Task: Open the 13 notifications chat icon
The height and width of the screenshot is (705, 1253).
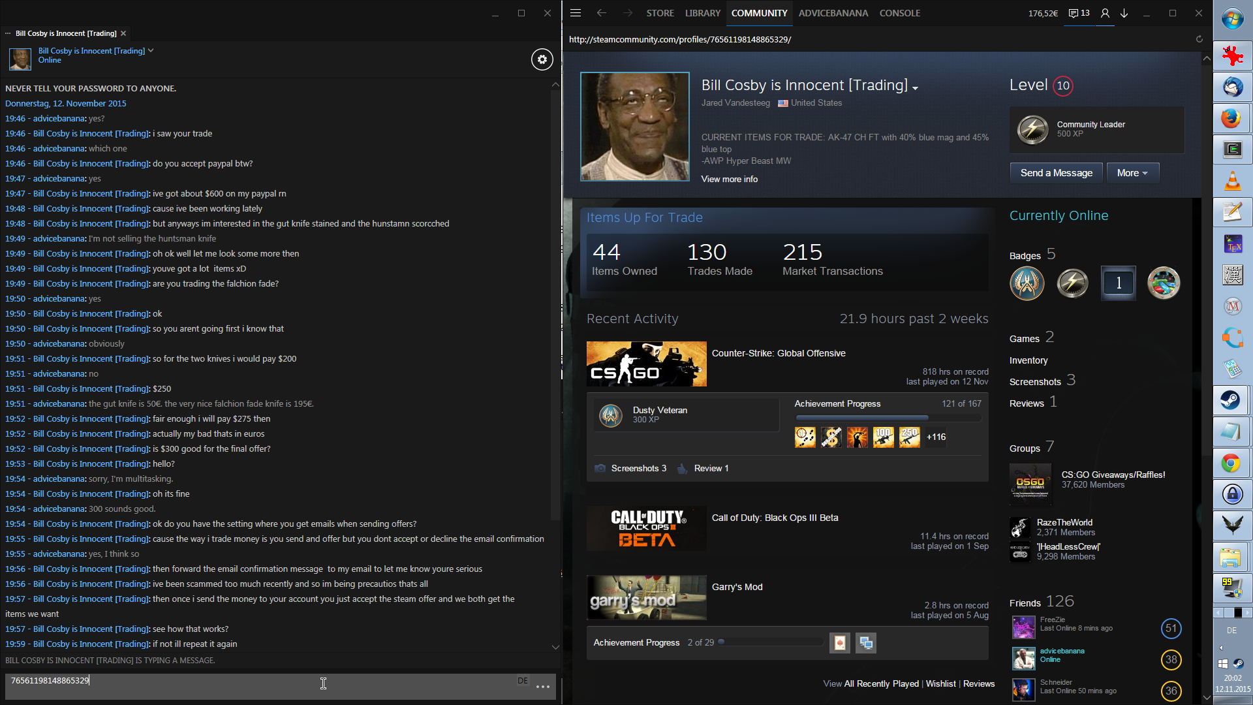Action: 1079,13
